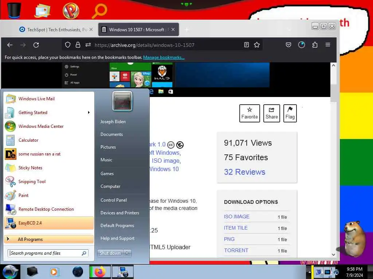Image resolution: width=373 pixels, height=279 pixels.
Task: Switch to the TechSpot tab
Action: (56, 30)
